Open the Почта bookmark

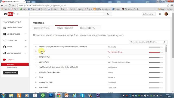[x=15, y=9]
